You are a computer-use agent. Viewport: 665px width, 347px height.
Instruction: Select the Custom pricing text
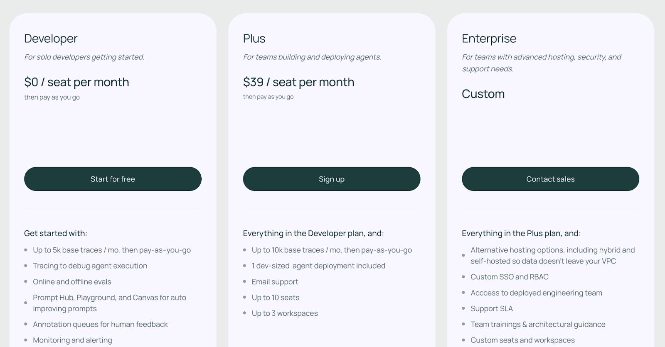click(483, 94)
